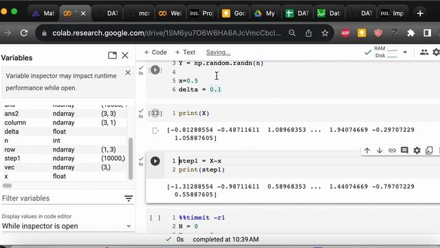Open Colab settings gear at top right
Image resolution: width=440 pixels, height=248 pixels.
437,52
